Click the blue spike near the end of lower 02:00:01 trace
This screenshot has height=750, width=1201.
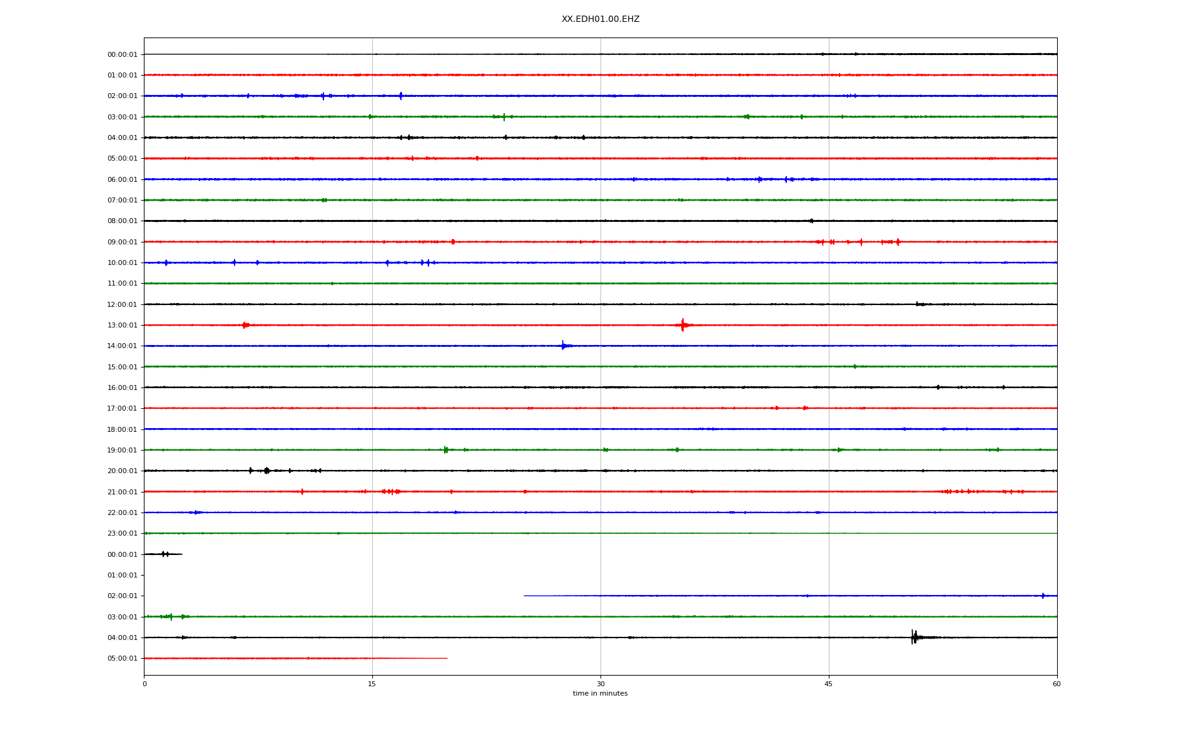1043,596
